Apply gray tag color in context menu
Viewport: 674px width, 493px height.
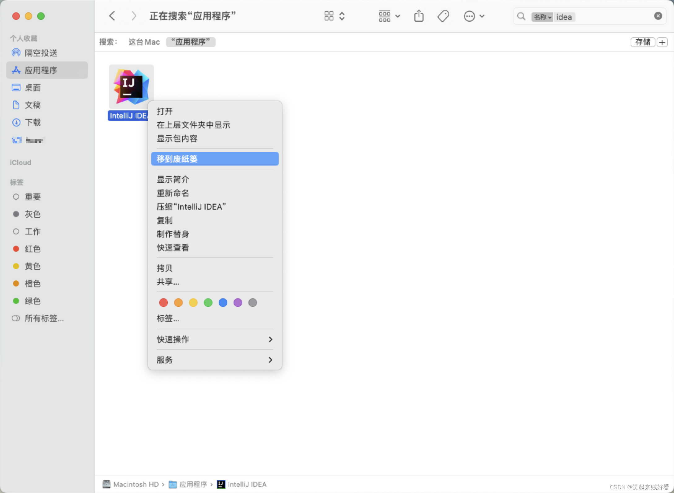tap(253, 303)
